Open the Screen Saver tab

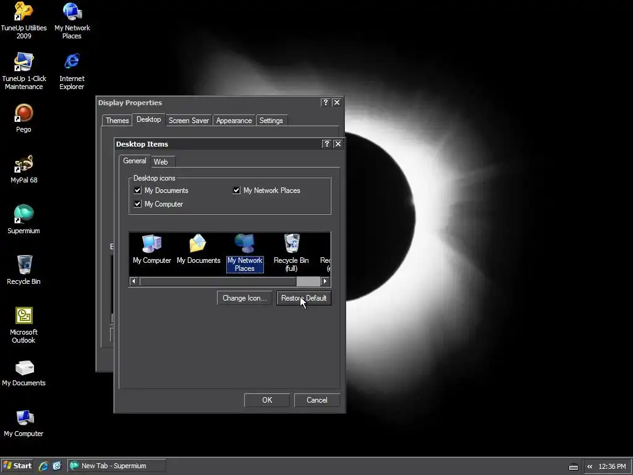pos(189,121)
